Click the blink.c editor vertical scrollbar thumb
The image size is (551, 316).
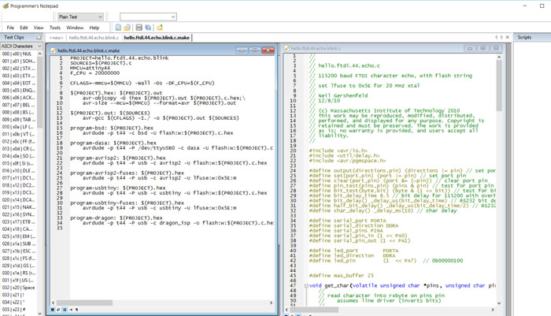click(x=499, y=86)
